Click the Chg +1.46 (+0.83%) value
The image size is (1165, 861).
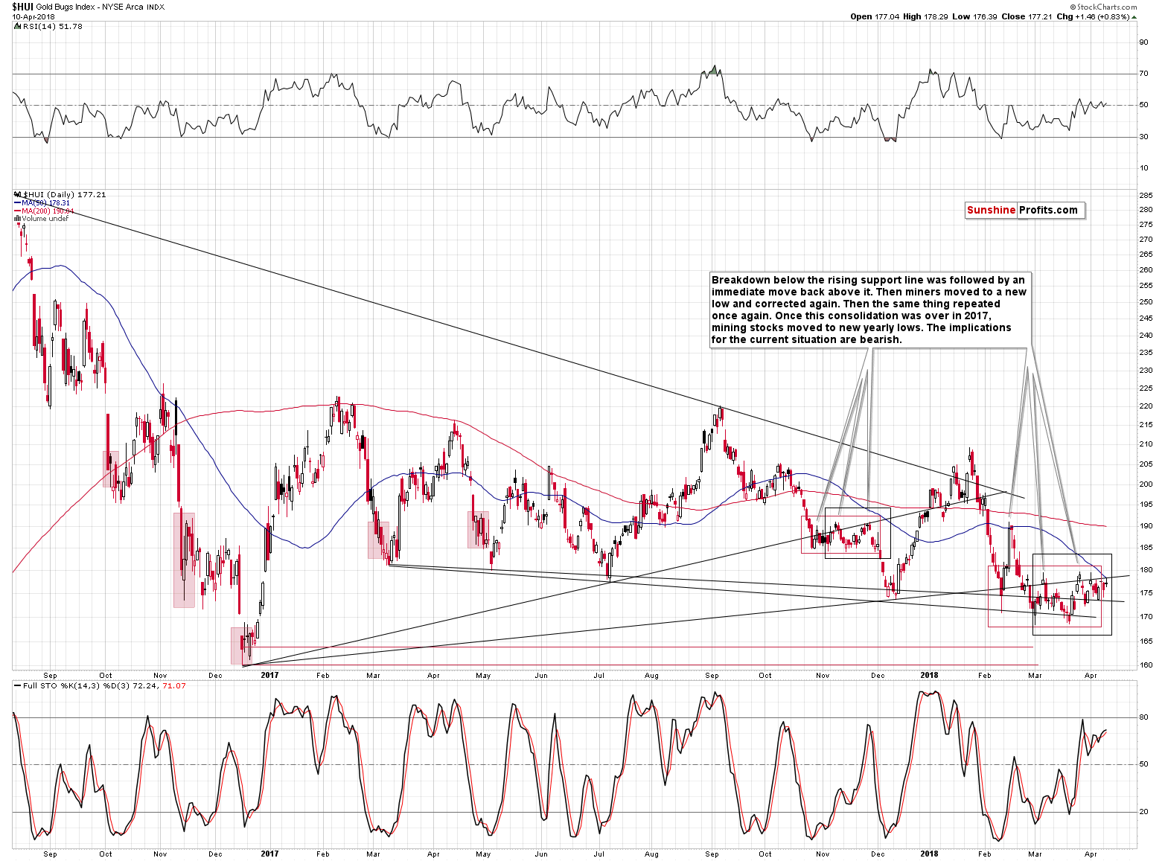(1092, 16)
